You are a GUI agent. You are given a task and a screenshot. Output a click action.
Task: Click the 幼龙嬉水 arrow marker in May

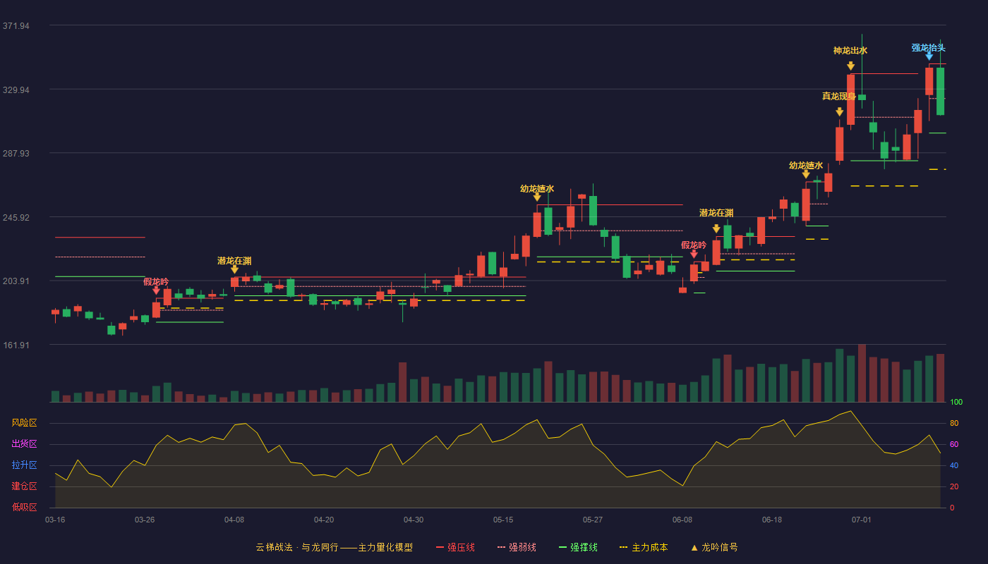point(537,197)
